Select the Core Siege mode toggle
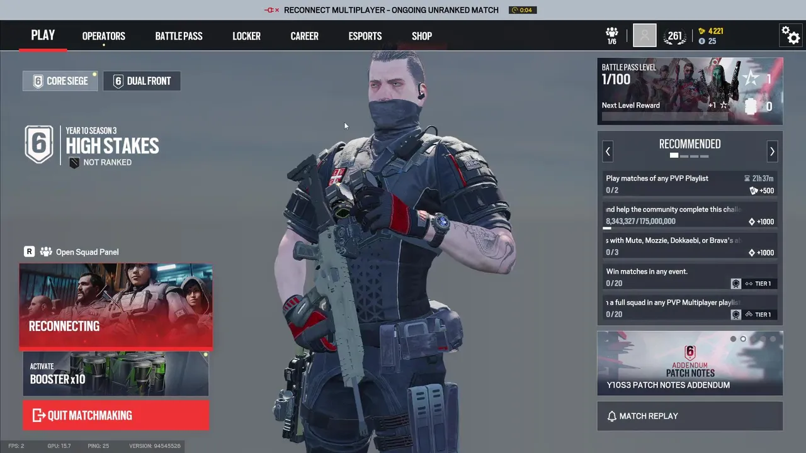The image size is (806, 453). (60, 81)
